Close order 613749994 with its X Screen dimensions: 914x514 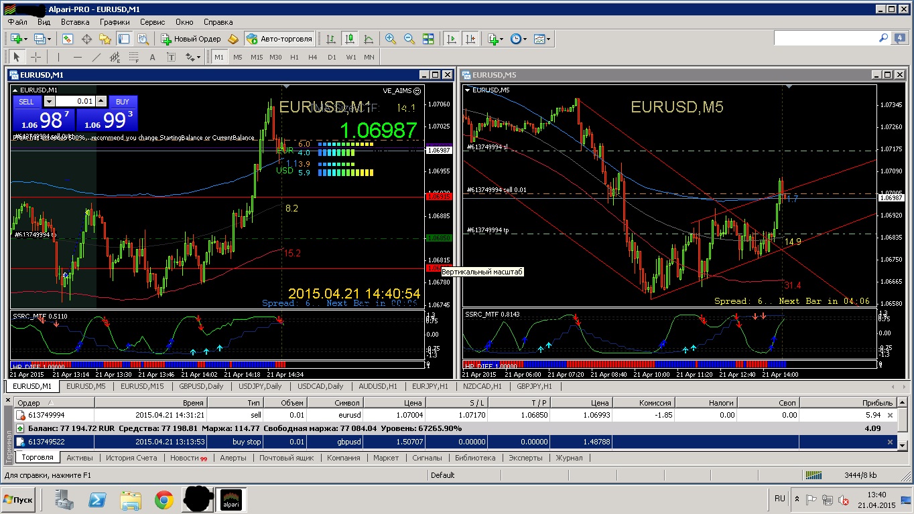tap(890, 416)
